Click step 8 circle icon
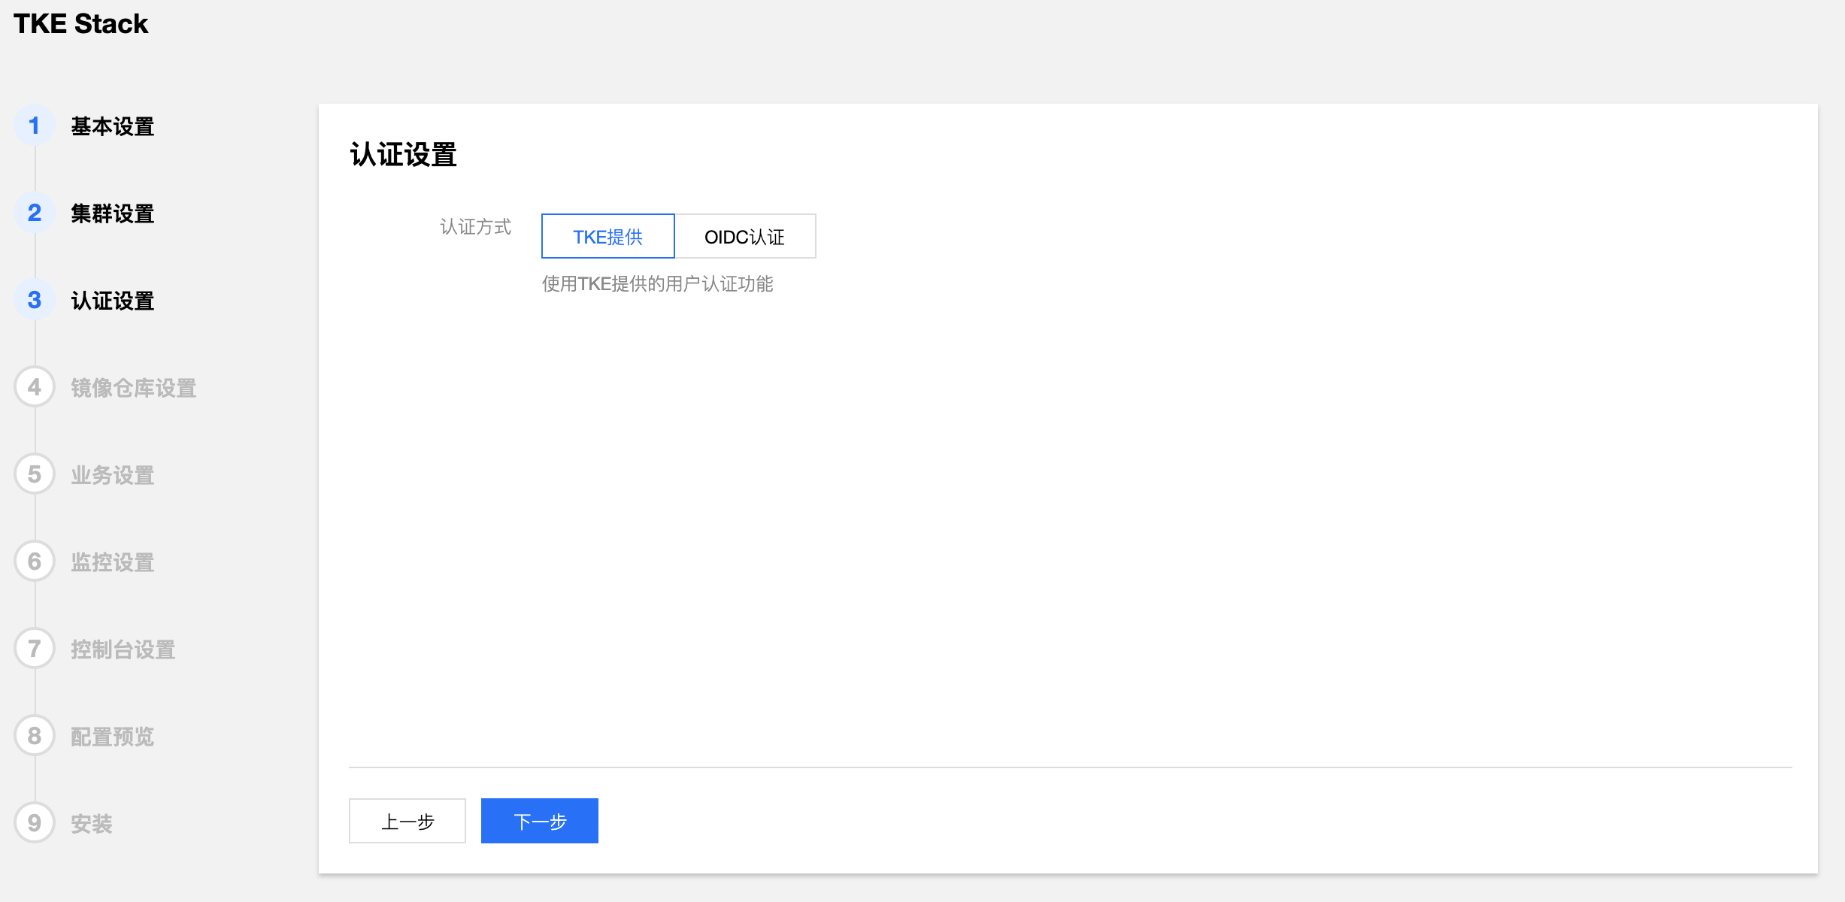This screenshot has width=1845, height=902. [x=35, y=736]
